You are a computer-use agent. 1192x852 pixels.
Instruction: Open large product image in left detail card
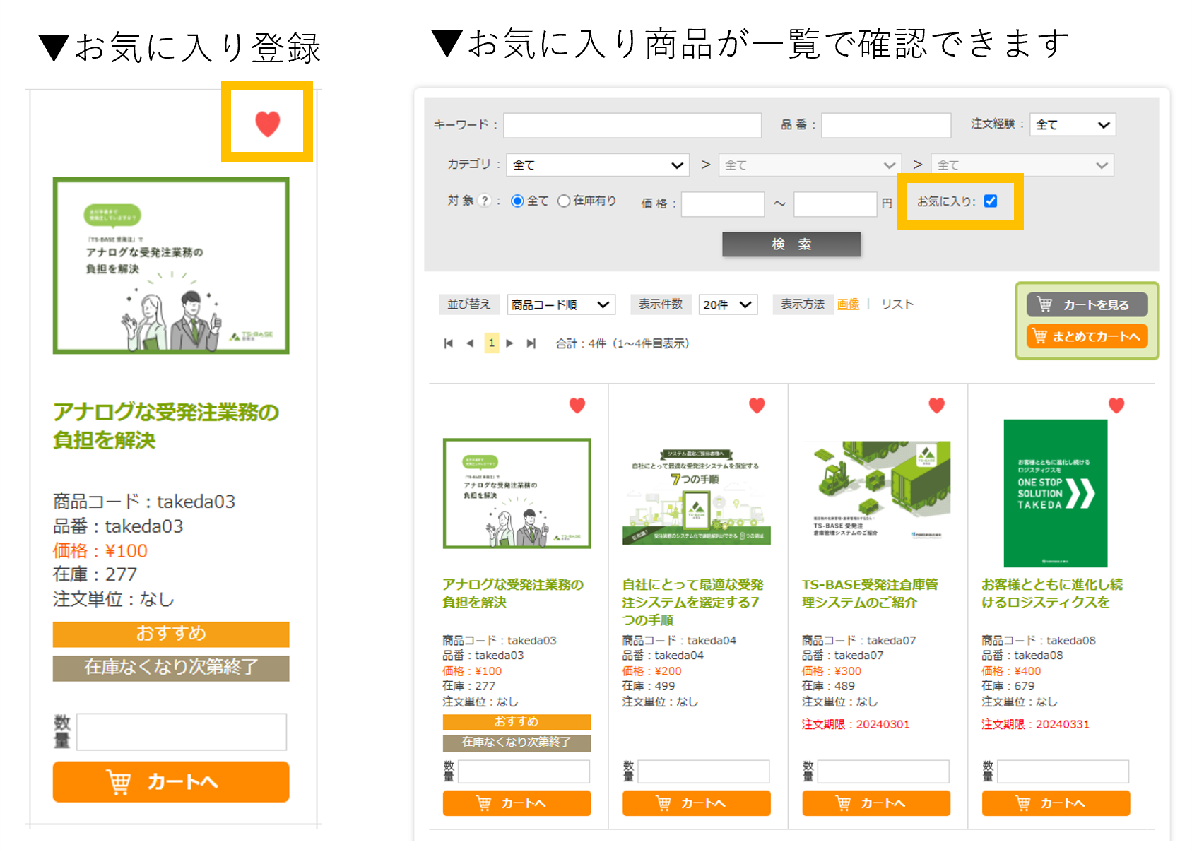(x=171, y=266)
